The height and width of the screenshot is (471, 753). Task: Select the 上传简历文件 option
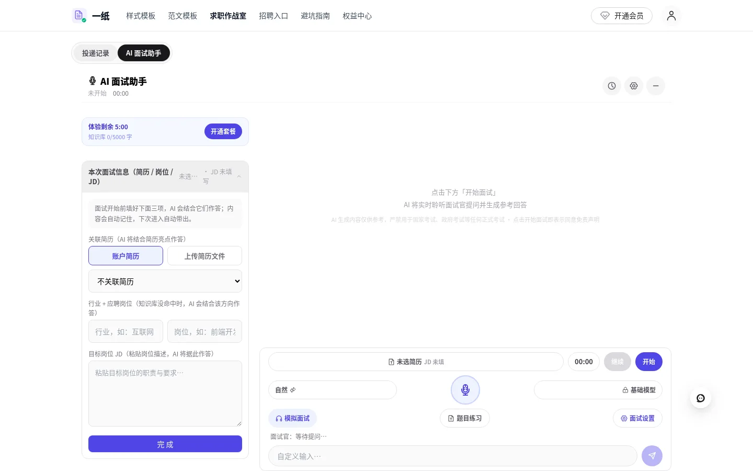204,256
